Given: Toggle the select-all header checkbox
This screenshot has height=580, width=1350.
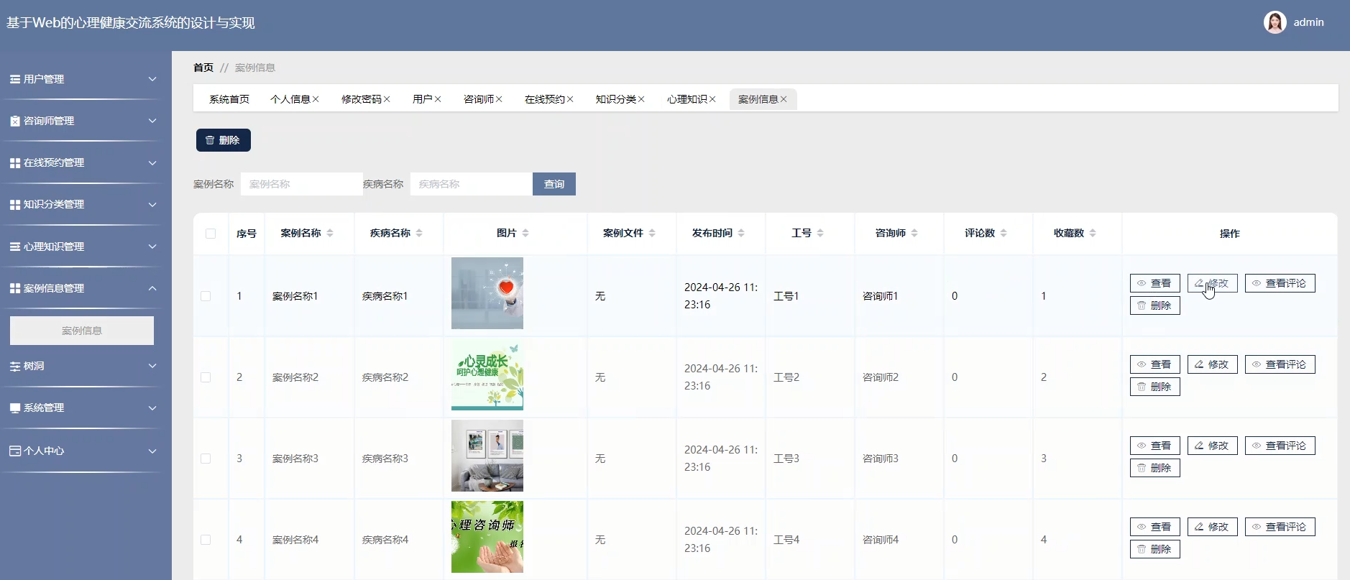Looking at the screenshot, I should pyautogui.click(x=211, y=234).
